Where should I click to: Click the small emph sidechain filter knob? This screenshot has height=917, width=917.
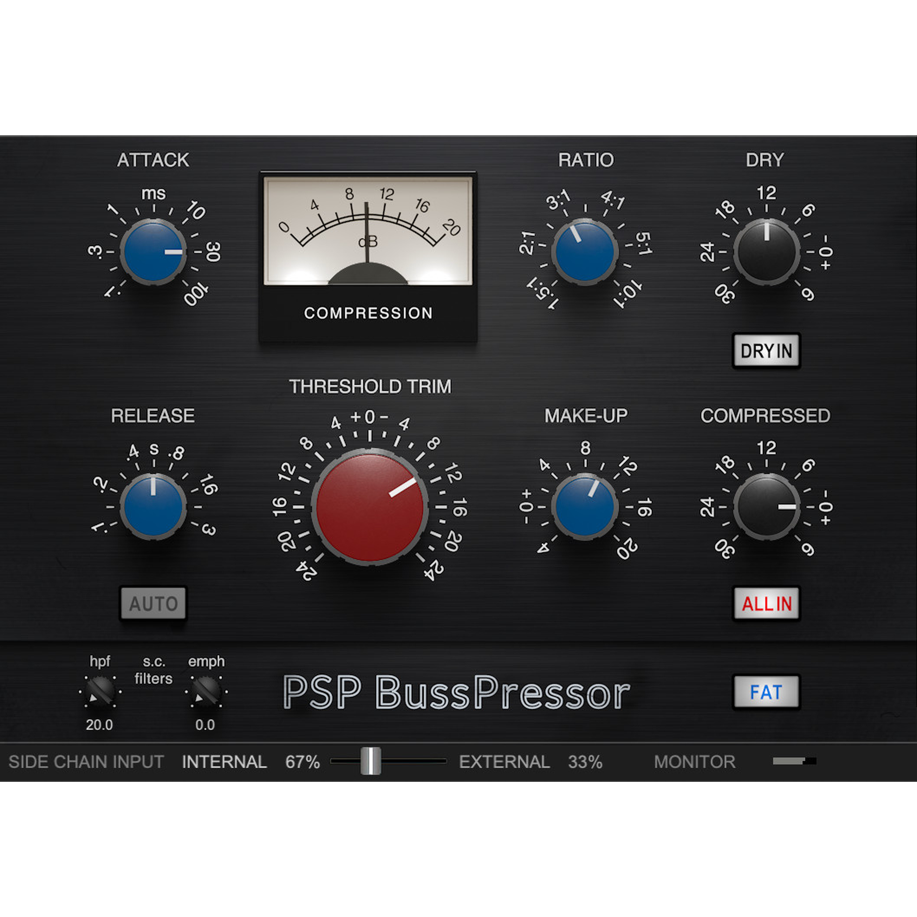pyautogui.click(x=206, y=691)
